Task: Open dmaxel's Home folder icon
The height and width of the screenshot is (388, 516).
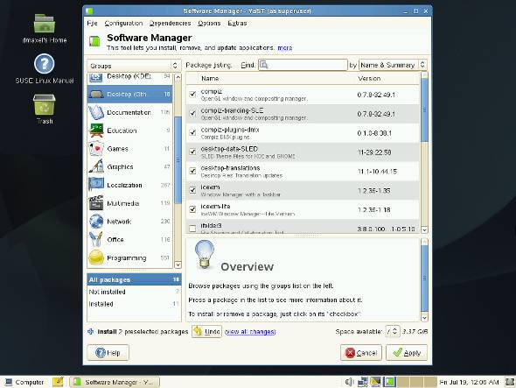Action: point(45,24)
